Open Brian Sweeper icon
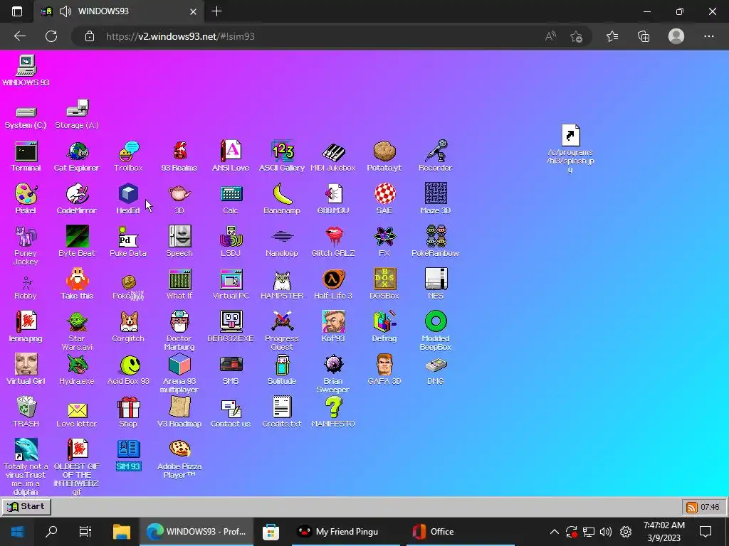 tap(333, 373)
